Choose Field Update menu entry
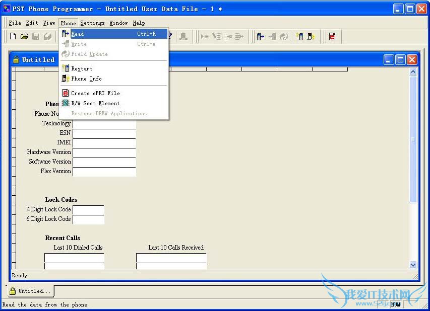Image resolution: width=430 pixels, height=311 pixels. (114, 54)
